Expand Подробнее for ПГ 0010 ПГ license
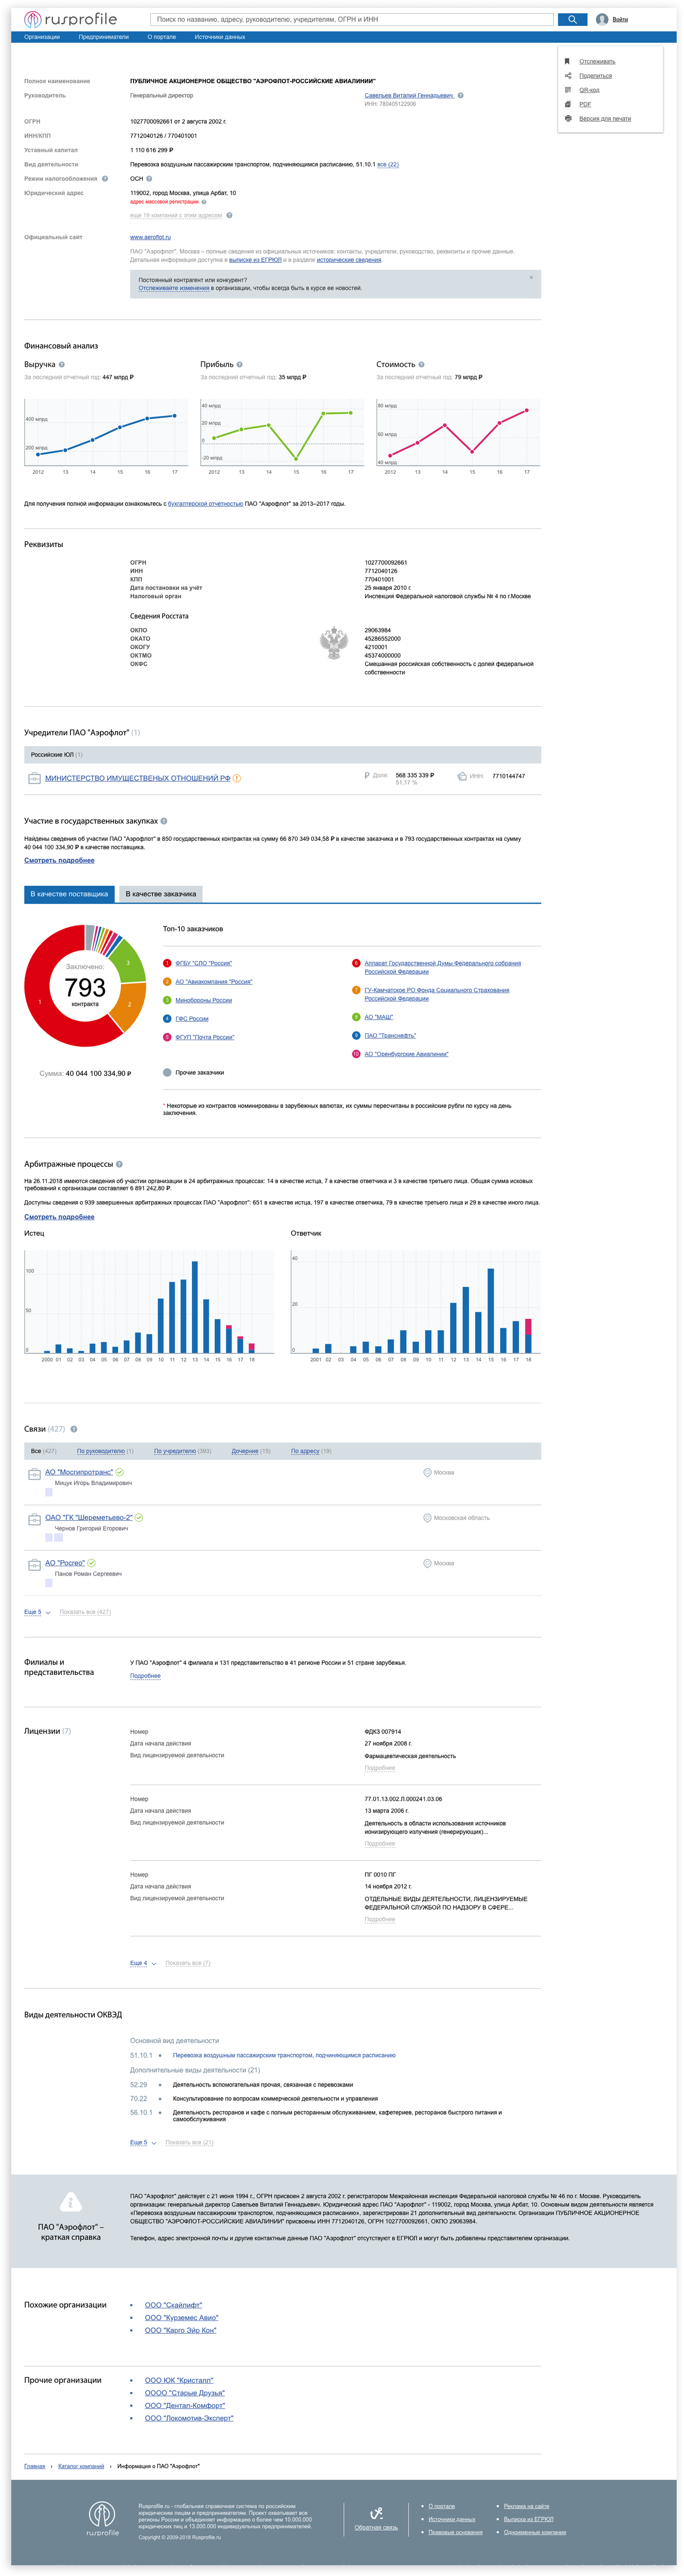Screen dimensions: 684x2576 pyautogui.click(x=380, y=1919)
